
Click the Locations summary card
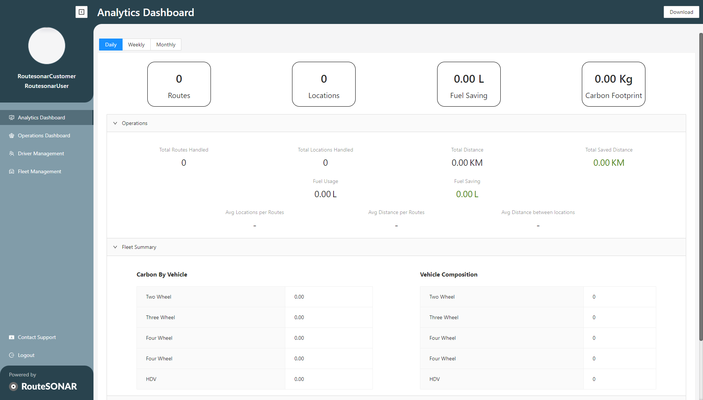click(324, 84)
